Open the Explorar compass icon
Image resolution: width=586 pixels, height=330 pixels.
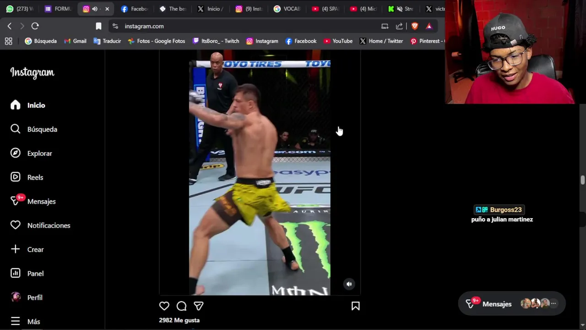[x=16, y=153]
